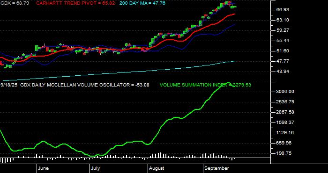
Task: Click the 200 Day MA = 47.76 label
Action: (x=142, y=3)
